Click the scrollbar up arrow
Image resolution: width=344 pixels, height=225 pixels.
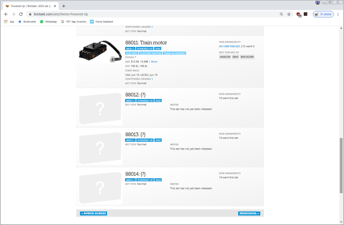pos(341,28)
